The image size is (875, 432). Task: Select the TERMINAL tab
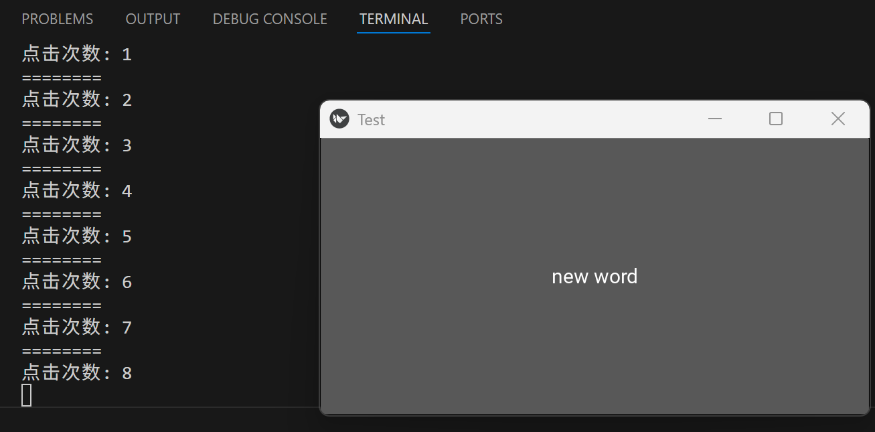click(394, 19)
